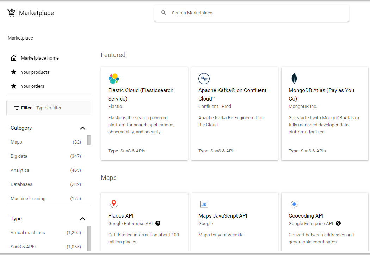Click 'Google' publisher under Maps JavaScript API
Viewport: 370px width, 255px height.
(205, 224)
